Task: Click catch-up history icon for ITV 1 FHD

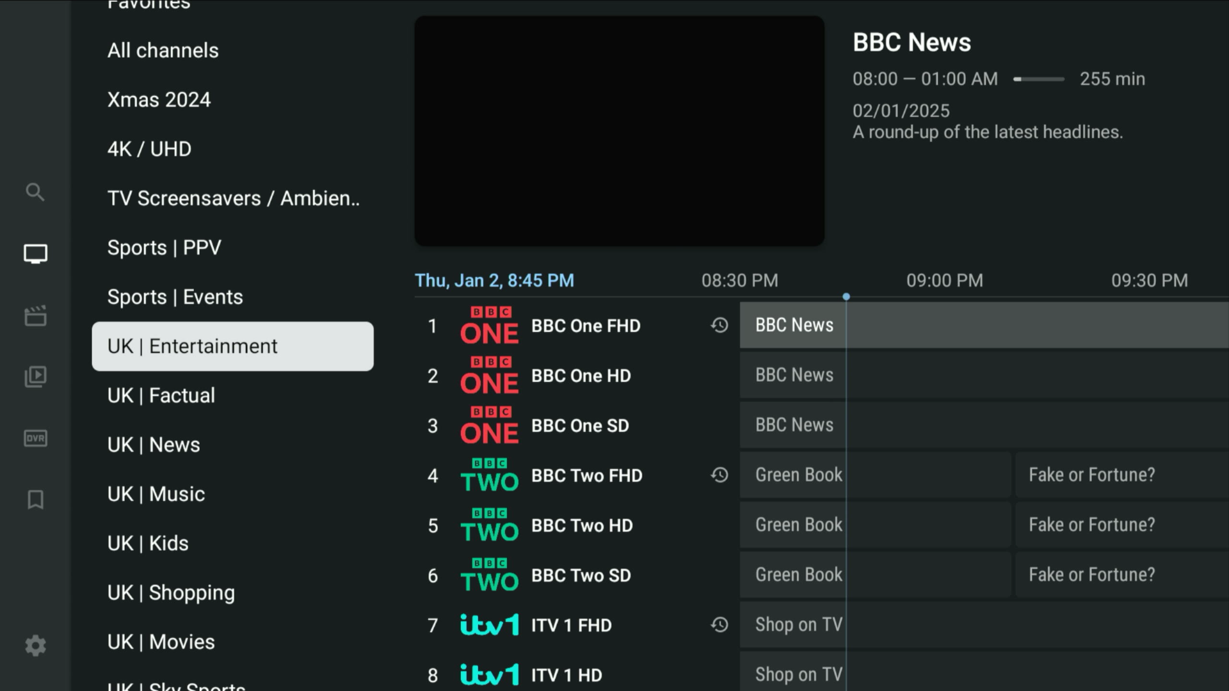Action: click(719, 625)
